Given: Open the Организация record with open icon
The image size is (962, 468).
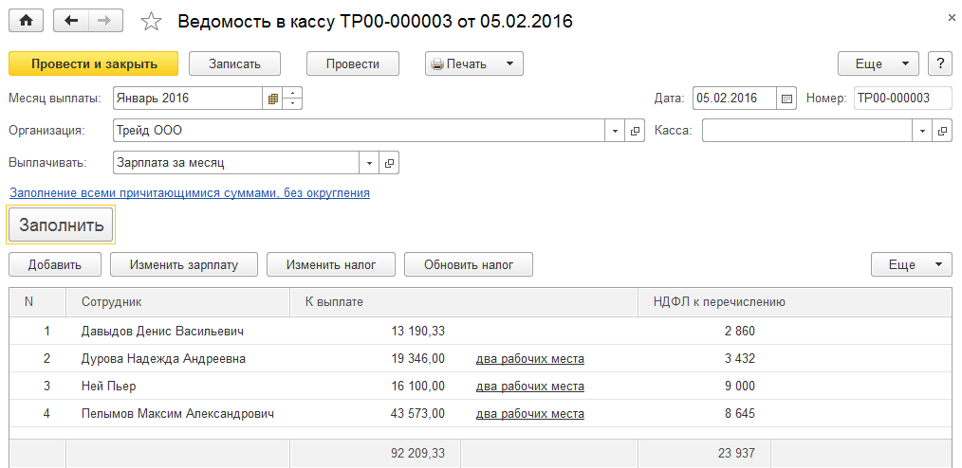Looking at the screenshot, I should coord(636,131).
